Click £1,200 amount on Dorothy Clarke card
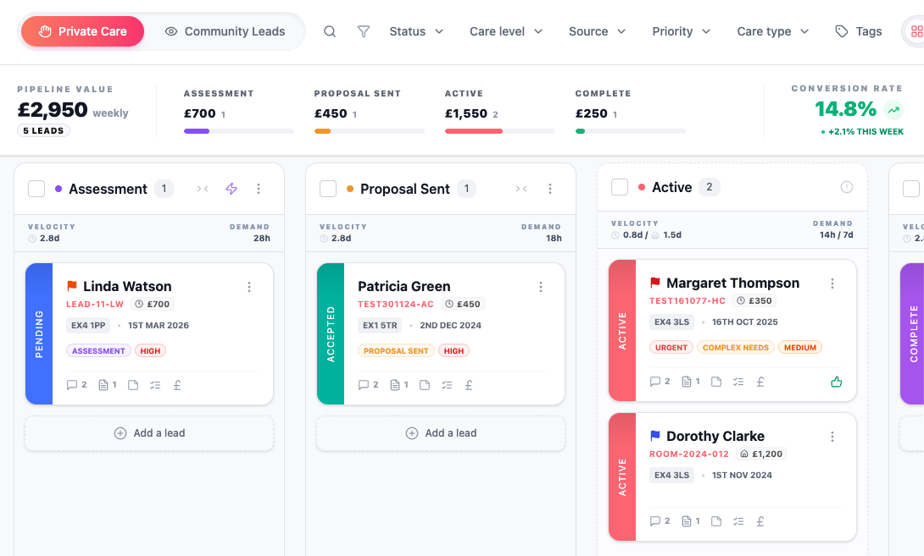The height and width of the screenshot is (556, 924). coord(761,454)
